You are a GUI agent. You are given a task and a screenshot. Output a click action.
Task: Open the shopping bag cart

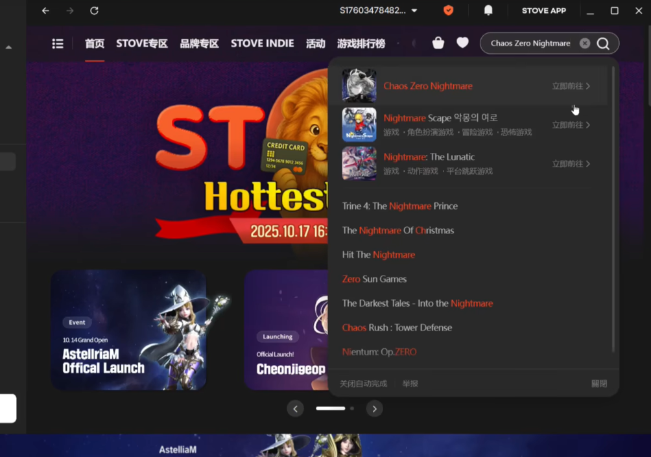coord(438,43)
